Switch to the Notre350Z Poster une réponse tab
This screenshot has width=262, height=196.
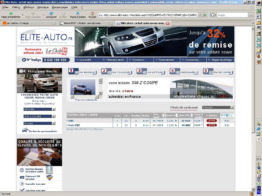(86, 23)
